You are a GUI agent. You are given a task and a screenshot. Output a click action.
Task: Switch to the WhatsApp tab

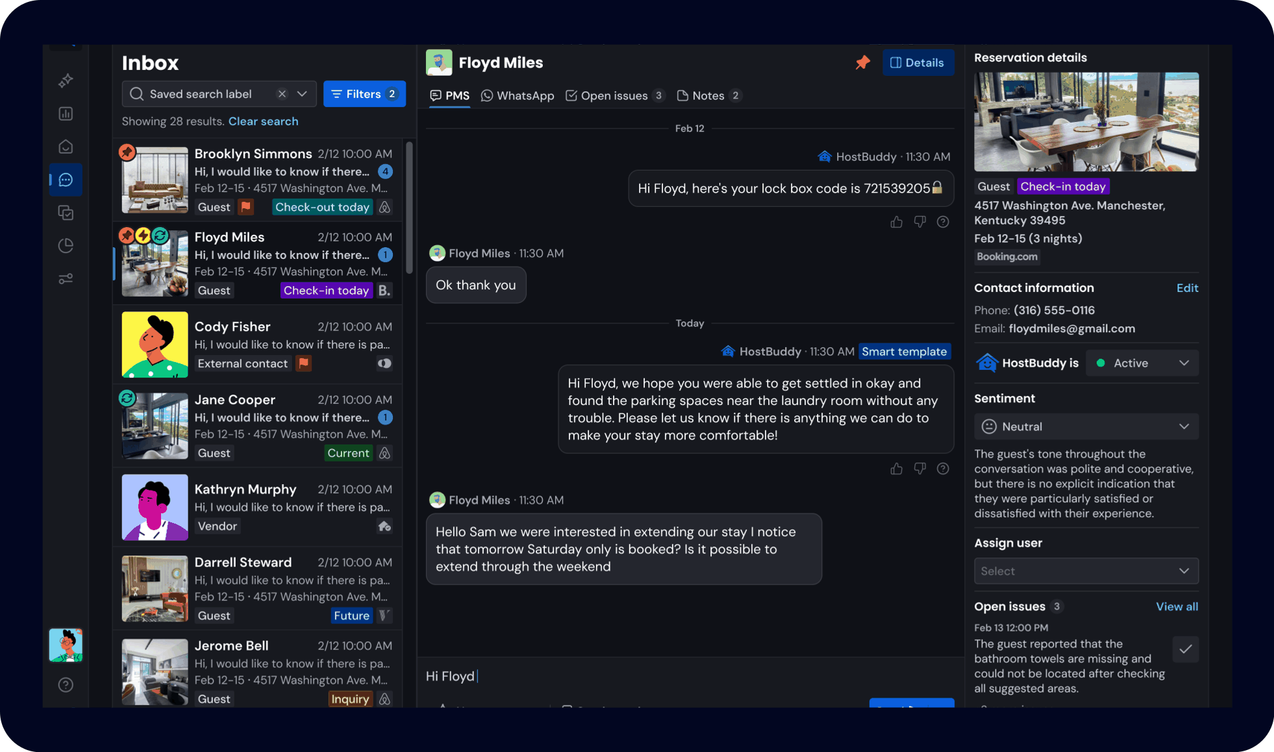[518, 96]
